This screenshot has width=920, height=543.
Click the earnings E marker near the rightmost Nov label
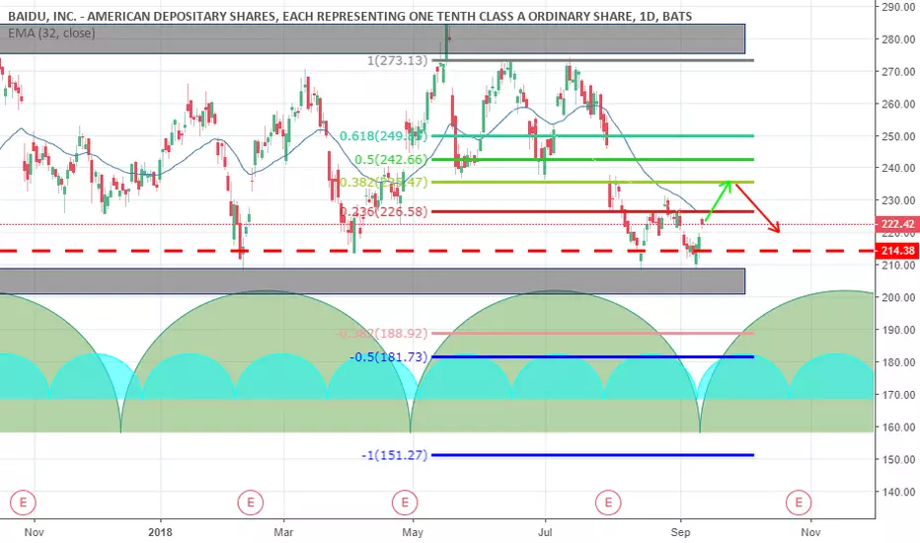(x=799, y=503)
